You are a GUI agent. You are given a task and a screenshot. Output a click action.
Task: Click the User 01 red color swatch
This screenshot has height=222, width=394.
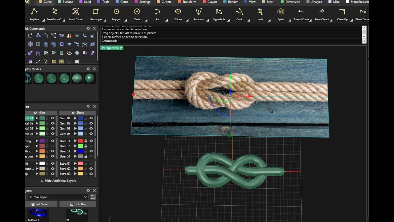pos(81,141)
